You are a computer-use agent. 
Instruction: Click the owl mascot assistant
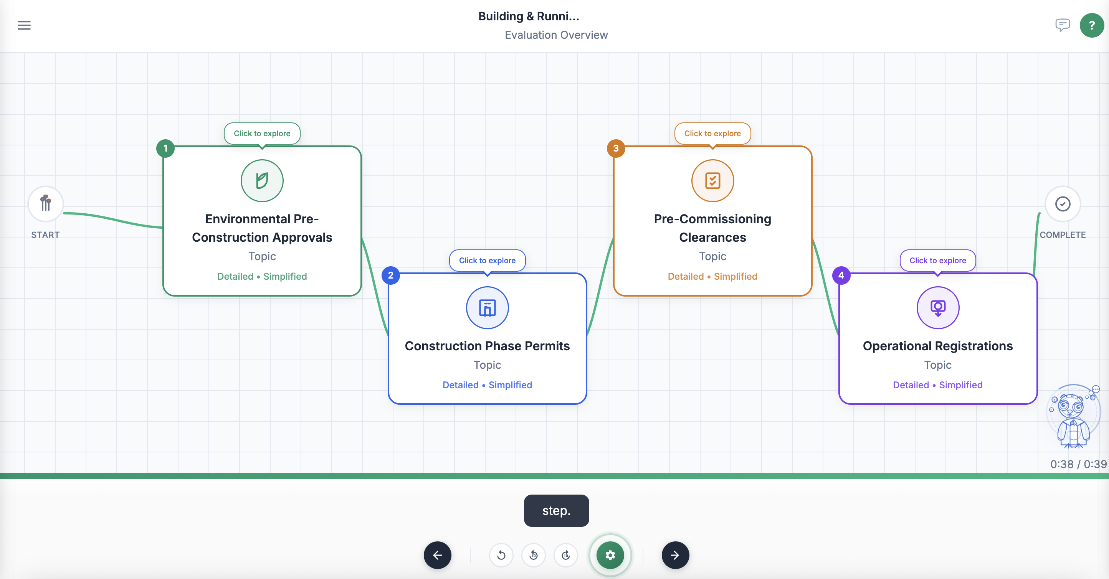click(x=1073, y=417)
